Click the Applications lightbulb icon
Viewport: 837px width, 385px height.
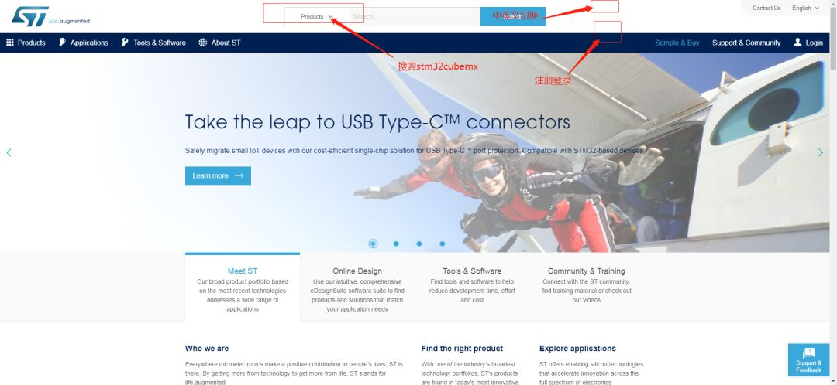click(63, 43)
